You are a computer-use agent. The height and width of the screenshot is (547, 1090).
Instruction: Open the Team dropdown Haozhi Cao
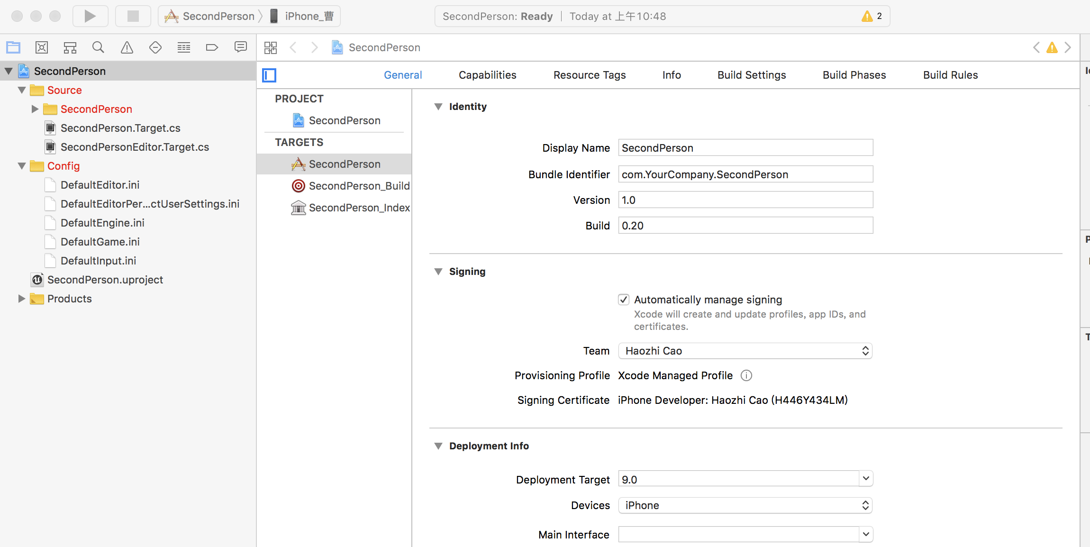point(745,351)
